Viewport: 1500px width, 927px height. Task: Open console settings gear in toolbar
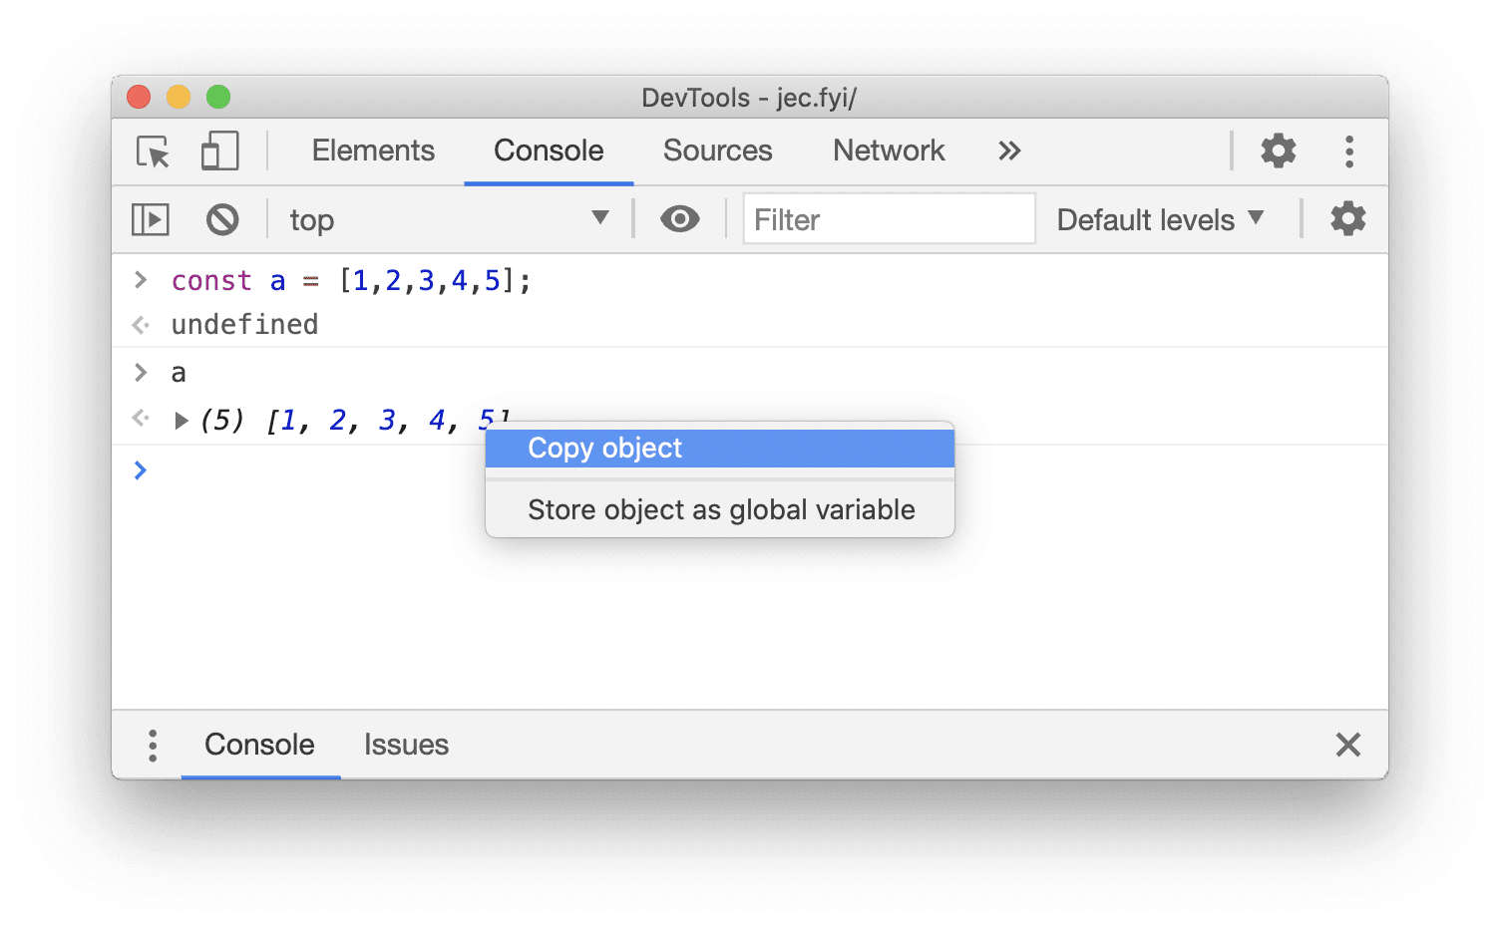tap(1347, 218)
